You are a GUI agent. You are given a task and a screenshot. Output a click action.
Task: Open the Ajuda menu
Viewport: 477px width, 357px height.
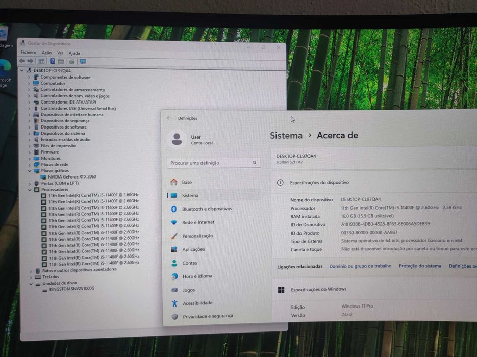pos(74,53)
